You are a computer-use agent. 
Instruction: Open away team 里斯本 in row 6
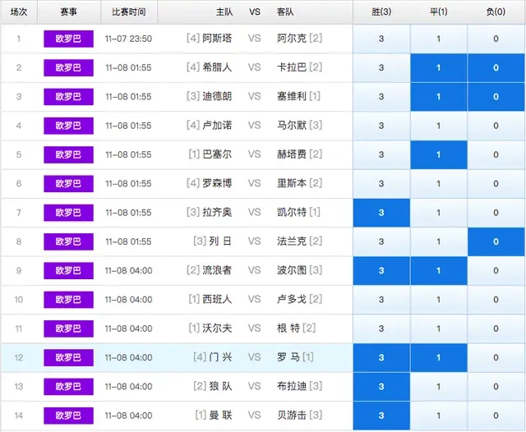tap(292, 183)
